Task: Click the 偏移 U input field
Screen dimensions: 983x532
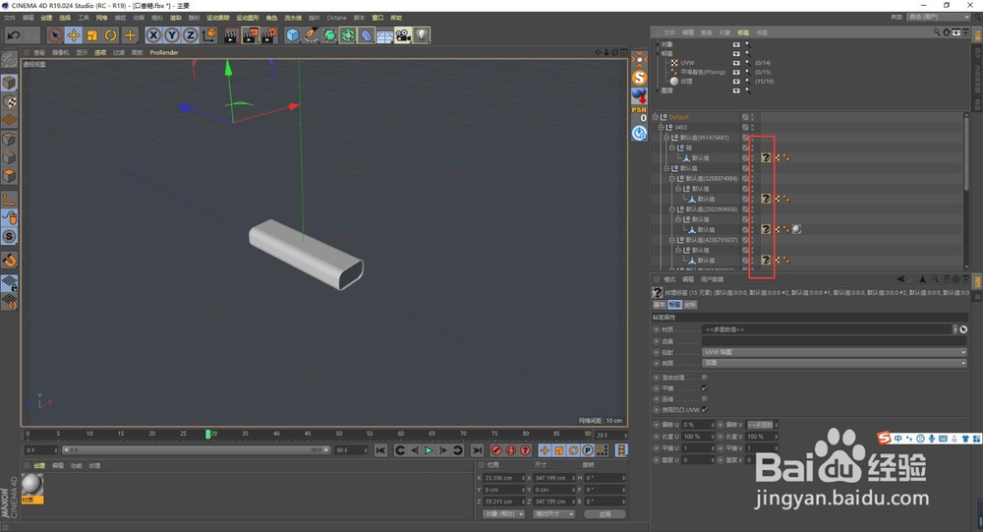Action: 698,425
